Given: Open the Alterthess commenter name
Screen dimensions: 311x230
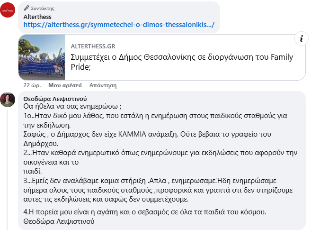Looking at the screenshot, I should click(x=37, y=16).
